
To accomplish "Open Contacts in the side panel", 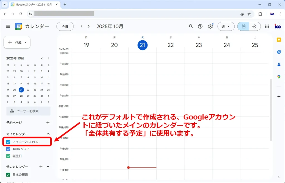I will (279, 65).
